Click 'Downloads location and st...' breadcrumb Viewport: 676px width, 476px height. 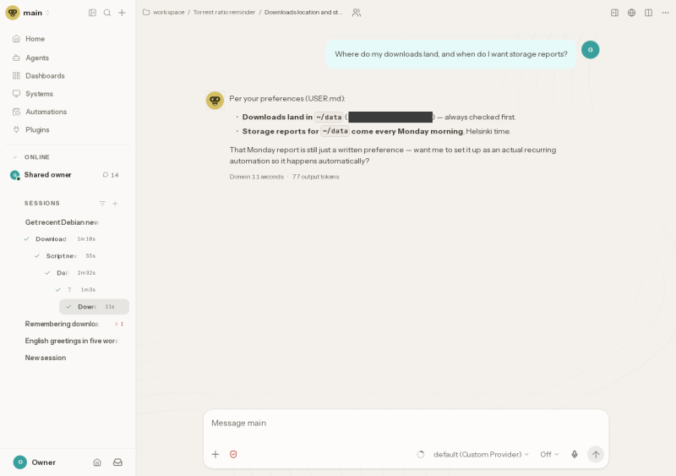point(303,12)
